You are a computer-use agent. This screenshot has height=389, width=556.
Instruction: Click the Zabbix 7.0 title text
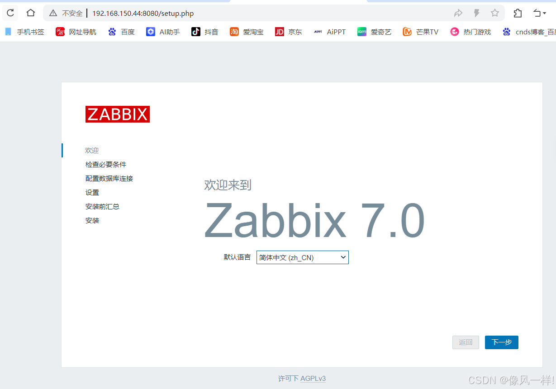pos(314,221)
